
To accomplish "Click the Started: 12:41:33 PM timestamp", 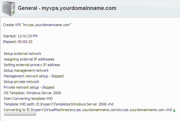I will click(x=20, y=36).
